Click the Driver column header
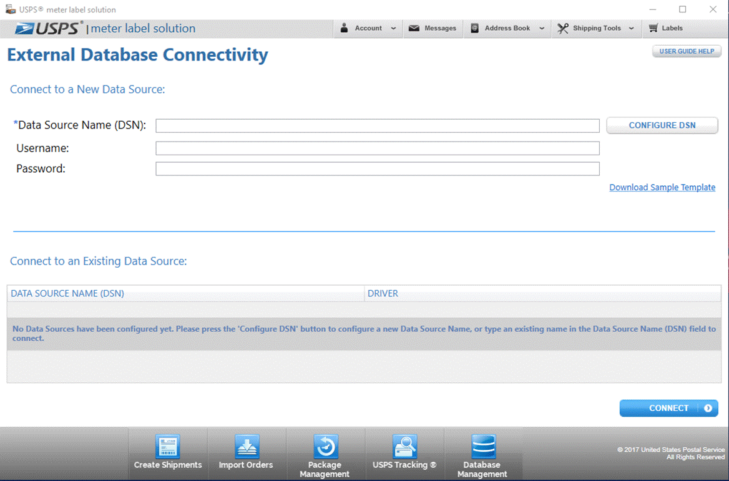Viewport: 729px width, 481px height. click(542, 294)
